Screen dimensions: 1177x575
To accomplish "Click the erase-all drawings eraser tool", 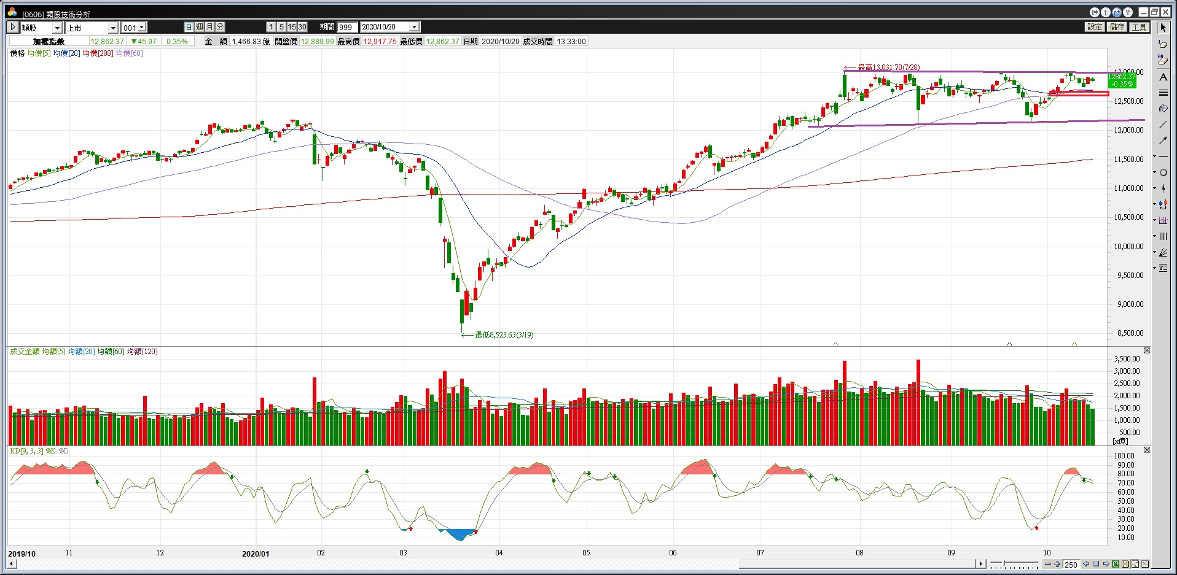I will (1163, 60).
